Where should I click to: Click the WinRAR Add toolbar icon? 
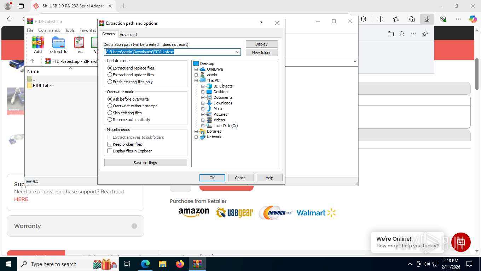[38, 45]
